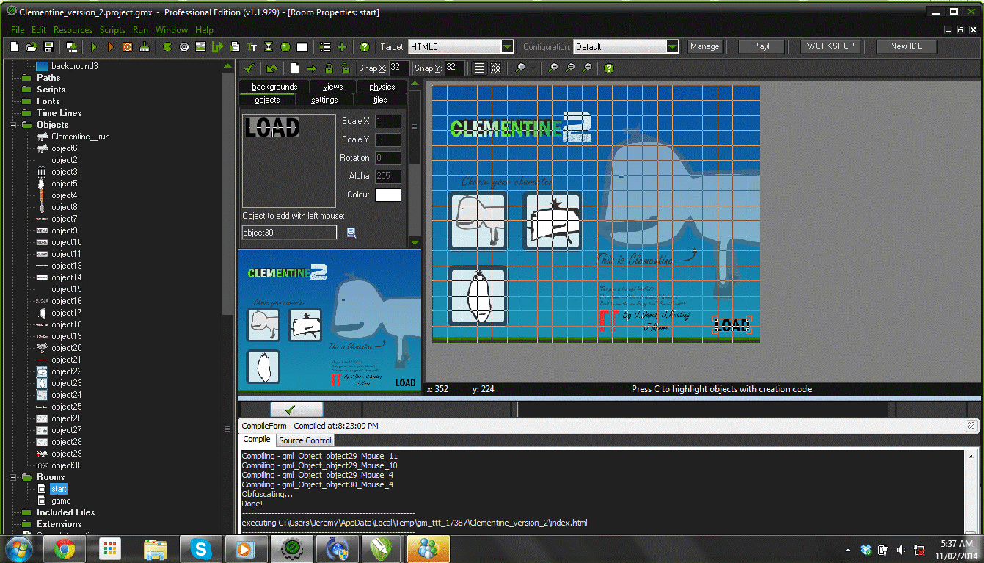Click the New IDE button
The width and height of the screenshot is (984, 563).
(906, 46)
